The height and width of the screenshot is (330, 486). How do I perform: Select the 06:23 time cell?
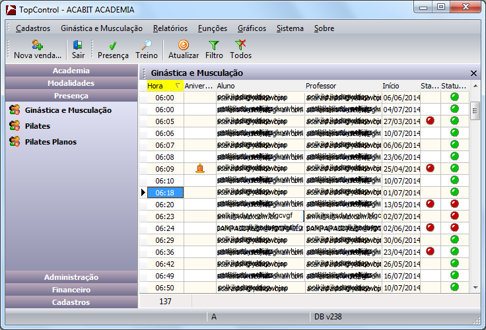[x=165, y=216]
